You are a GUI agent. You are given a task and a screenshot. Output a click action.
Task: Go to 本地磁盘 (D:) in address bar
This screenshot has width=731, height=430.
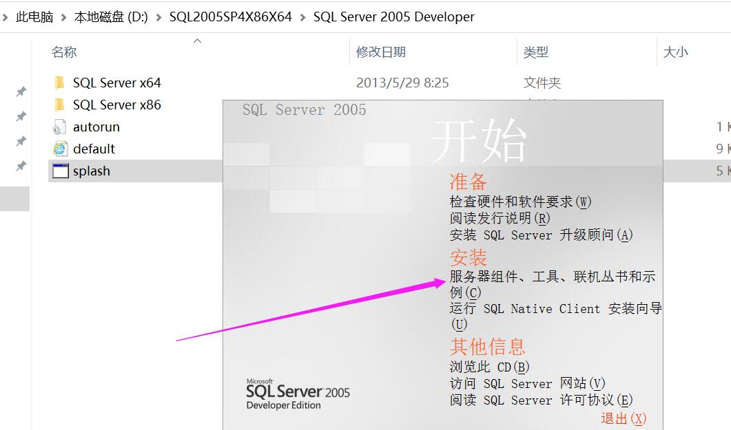(x=111, y=17)
